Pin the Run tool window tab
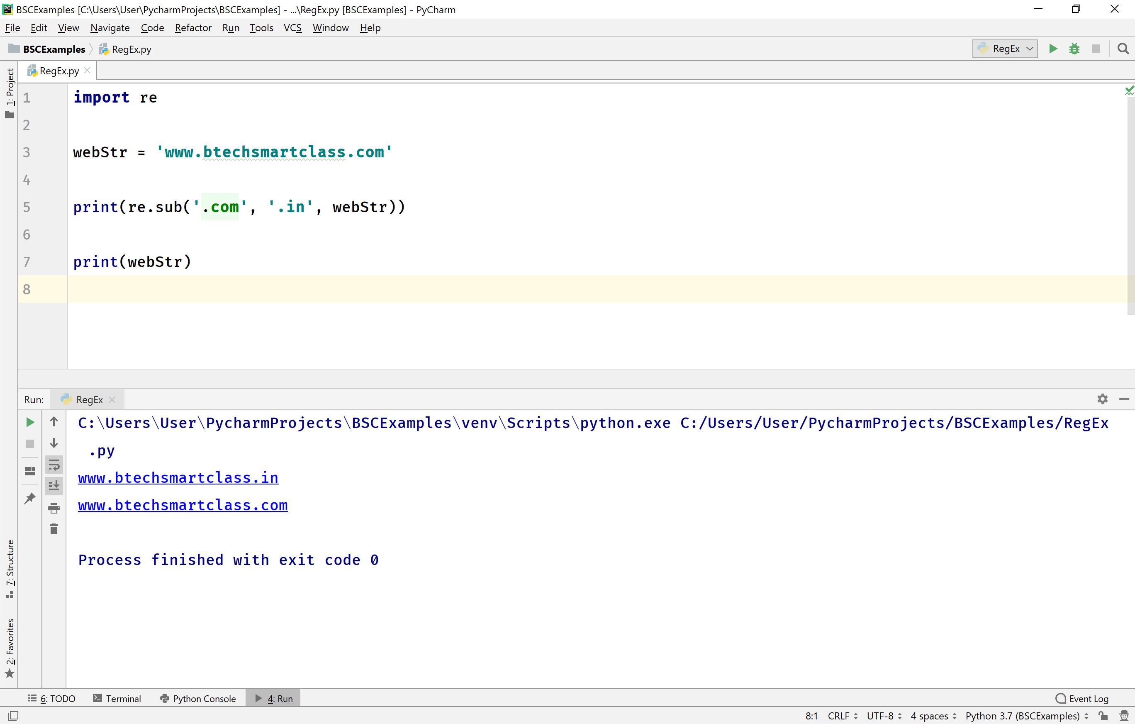Viewport: 1135px width, 724px height. tap(30, 499)
